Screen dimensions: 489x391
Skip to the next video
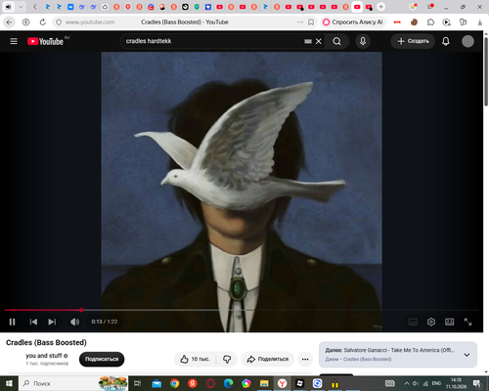coord(52,322)
